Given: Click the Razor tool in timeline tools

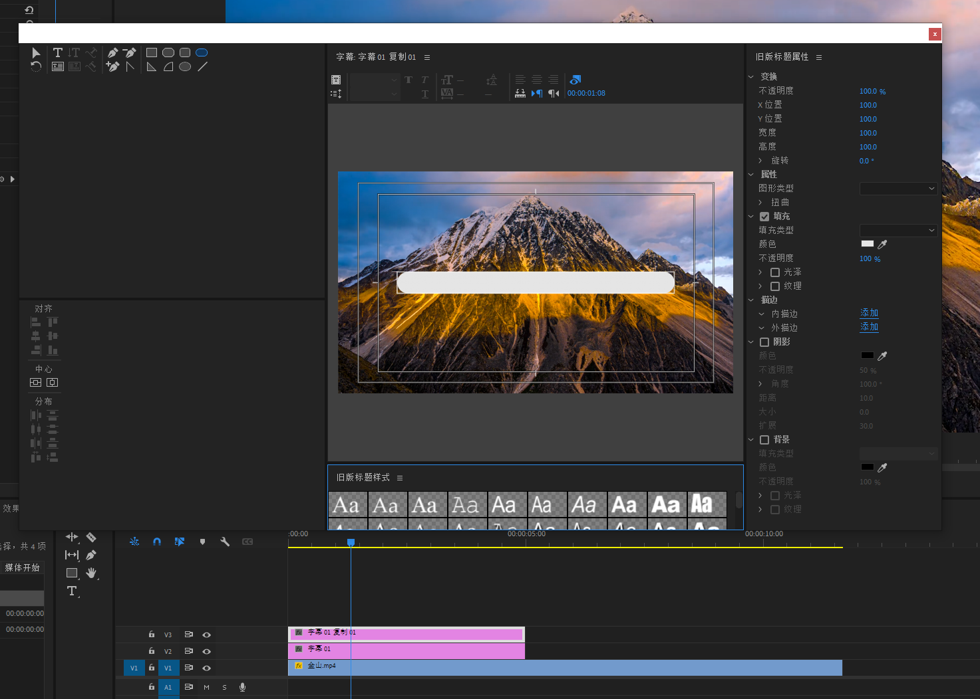Looking at the screenshot, I should (91, 537).
